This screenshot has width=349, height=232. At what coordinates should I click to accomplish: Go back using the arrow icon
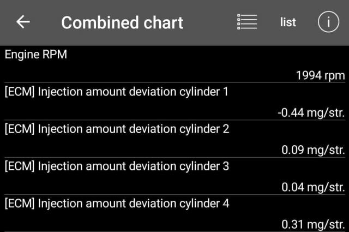point(23,22)
